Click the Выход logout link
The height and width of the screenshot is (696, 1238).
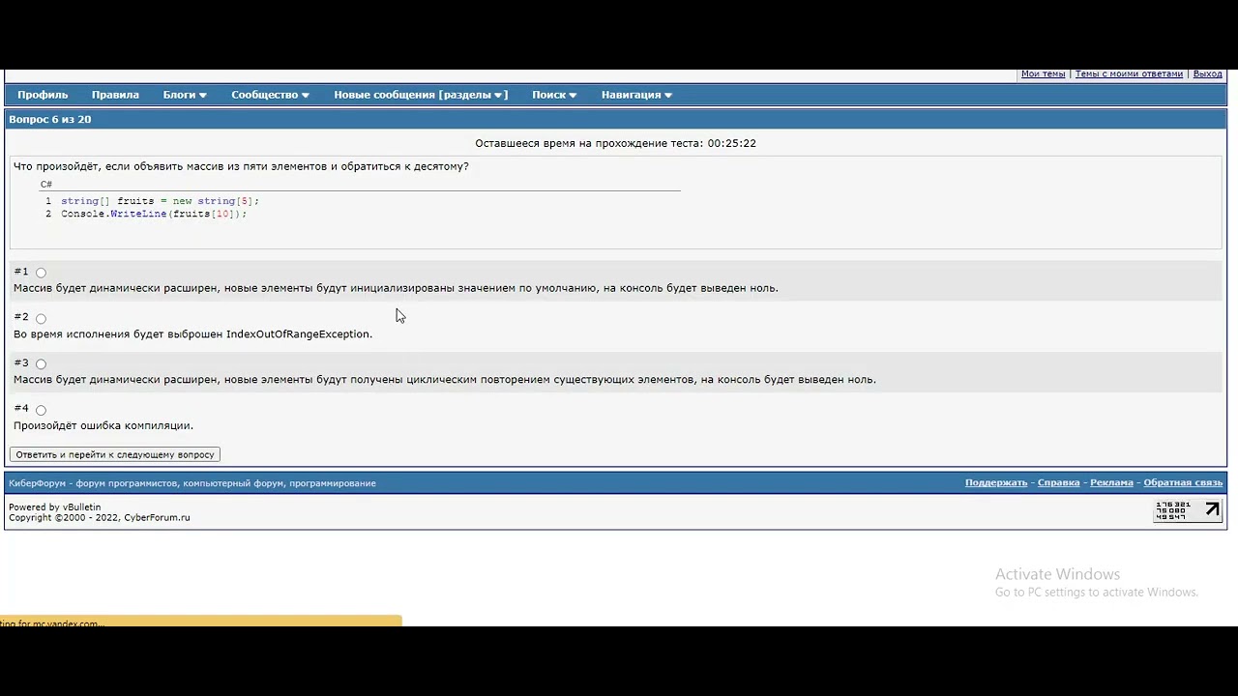[x=1207, y=74]
